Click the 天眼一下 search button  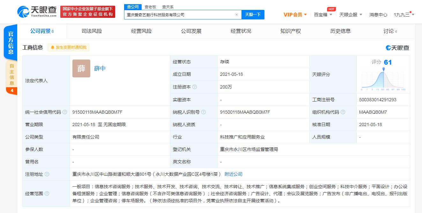(253, 15)
